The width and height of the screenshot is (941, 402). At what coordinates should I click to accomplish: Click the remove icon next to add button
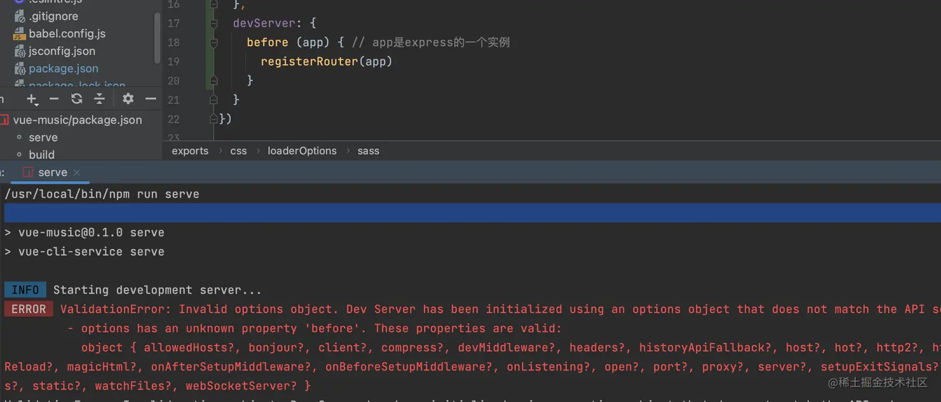[x=54, y=99]
